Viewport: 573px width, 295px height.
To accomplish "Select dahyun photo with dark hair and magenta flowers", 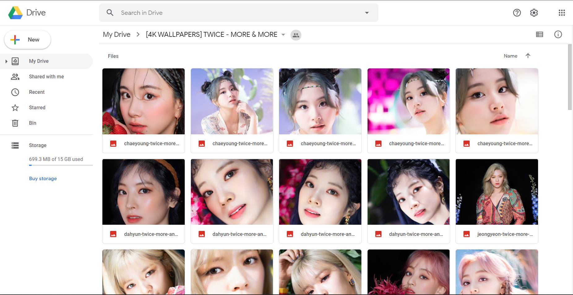I will tap(320, 201).
